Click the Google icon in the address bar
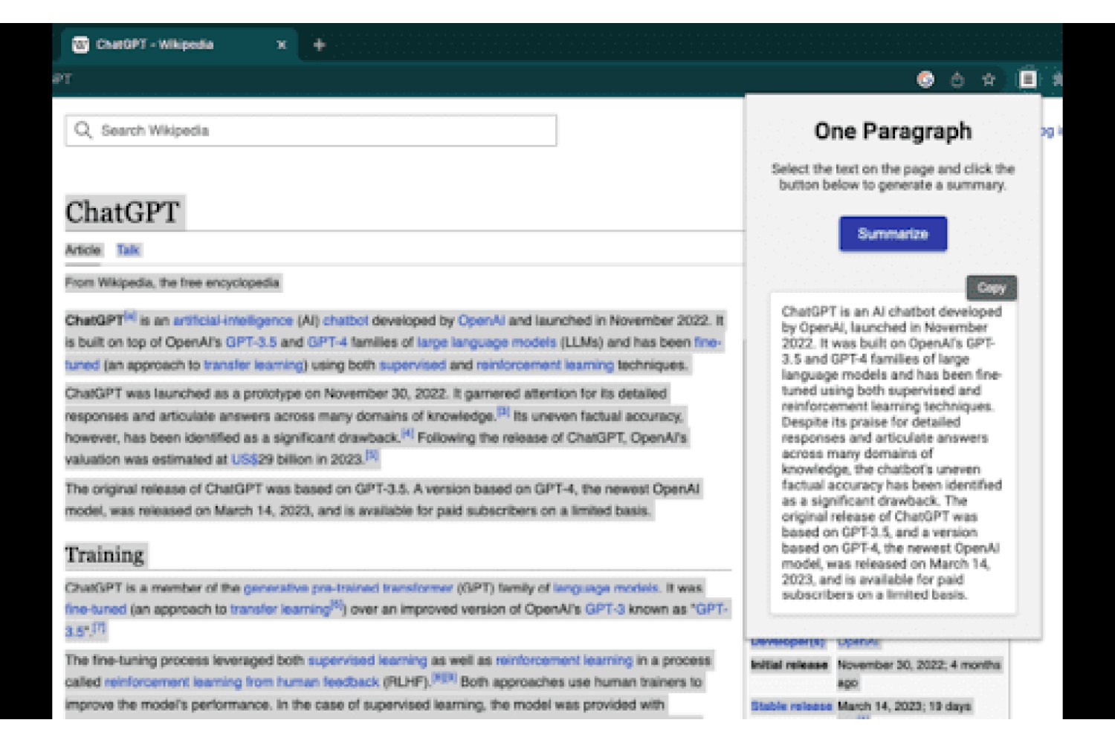 pos(925,80)
